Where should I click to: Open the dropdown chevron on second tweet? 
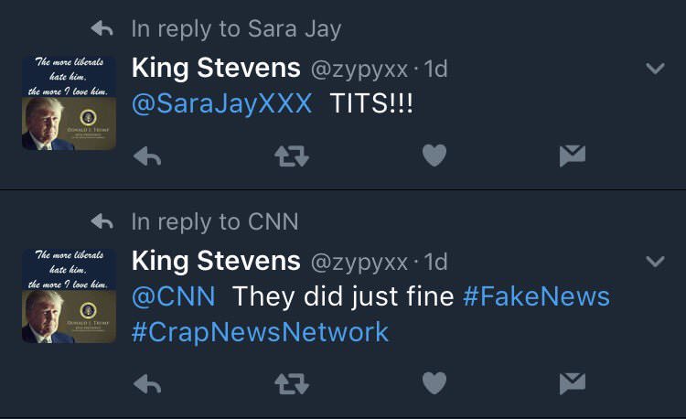tap(655, 262)
